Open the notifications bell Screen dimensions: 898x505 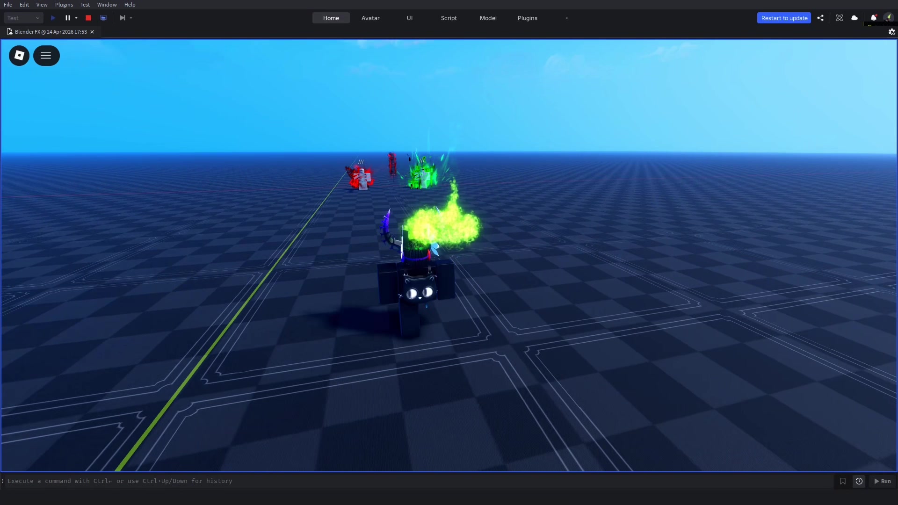pos(873,18)
